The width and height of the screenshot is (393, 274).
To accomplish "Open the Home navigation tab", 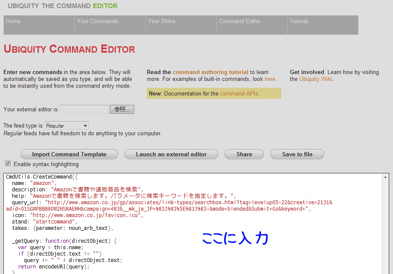I will pos(13,21).
